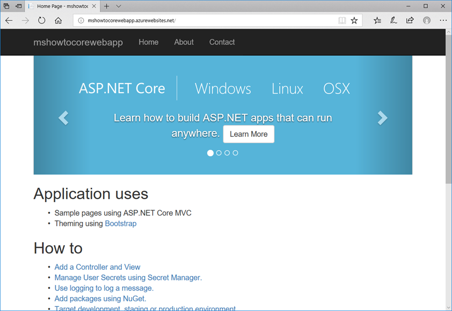This screenshot has height=311, width=452.
Task: Expand the tab previews chevron
Action: (x=119, y=6)
